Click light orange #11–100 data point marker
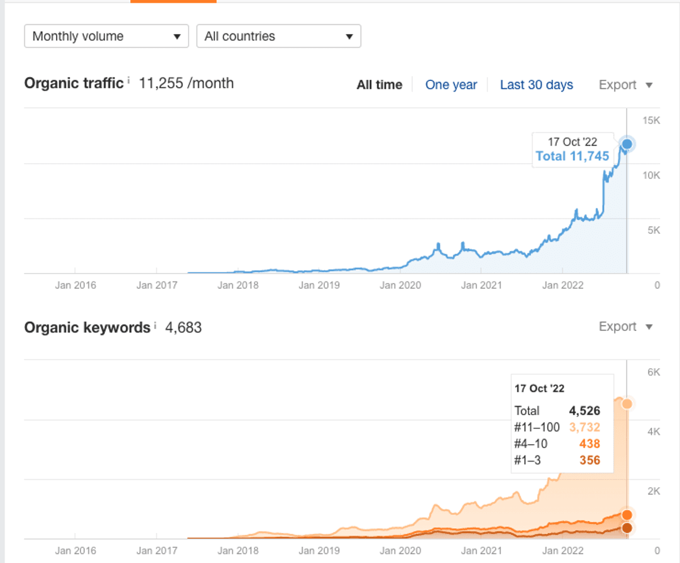680x563 pixels. pos(627,404)
